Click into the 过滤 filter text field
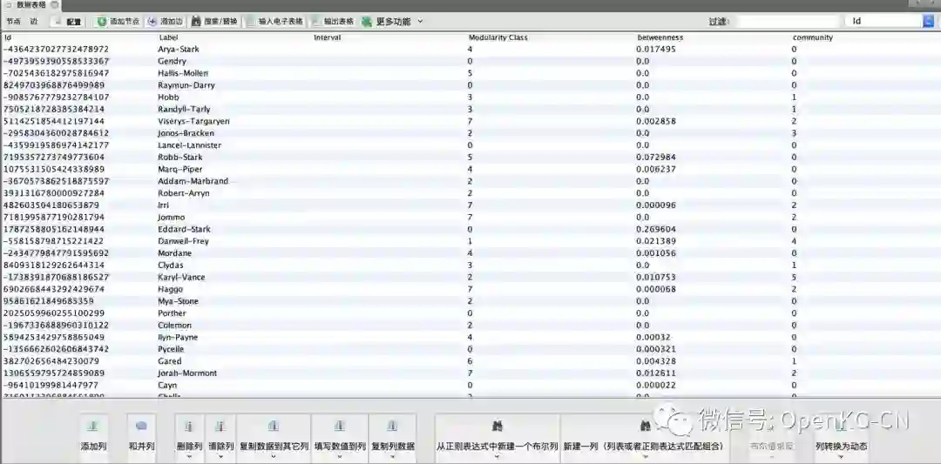This screenshot has height=464, width=941. pos(788,21)
